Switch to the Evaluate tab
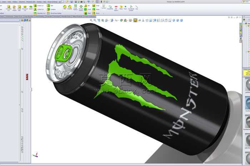The image size is (250, 166). (49, 16)
